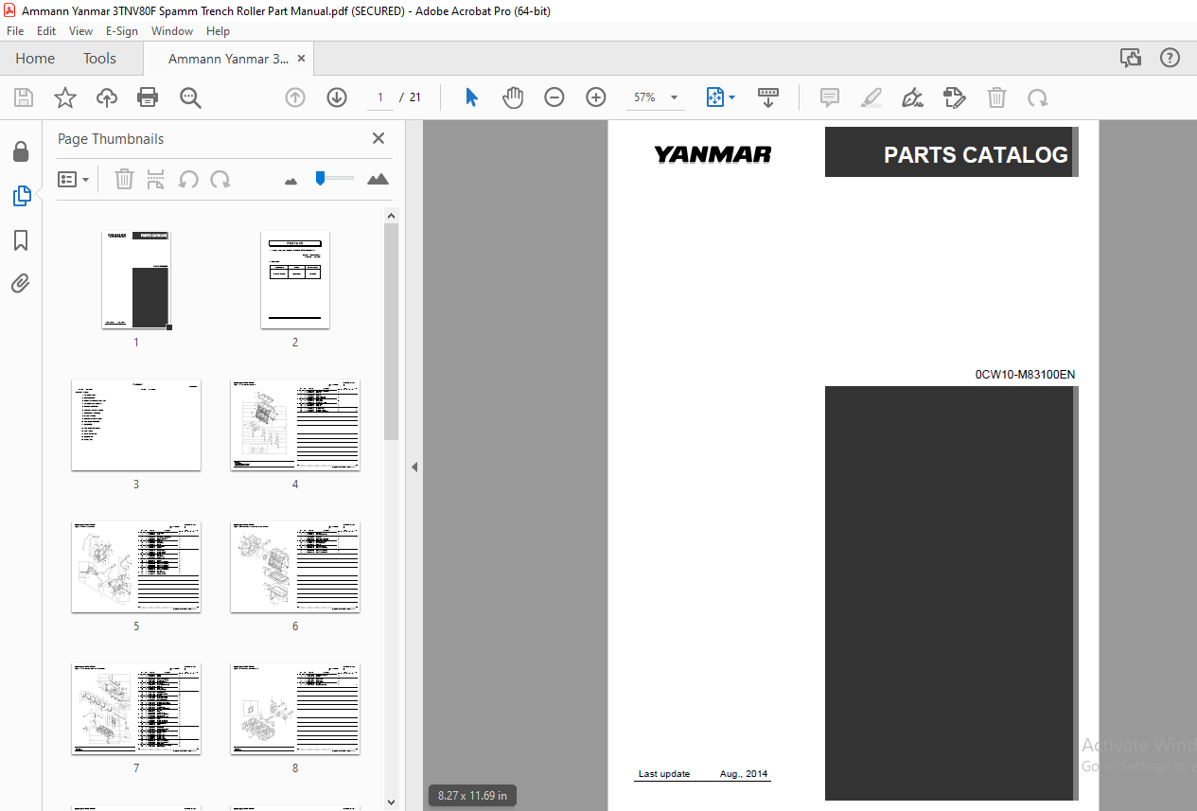Click the toolbar trash delete icon
1197x811 pixels.
996,97
